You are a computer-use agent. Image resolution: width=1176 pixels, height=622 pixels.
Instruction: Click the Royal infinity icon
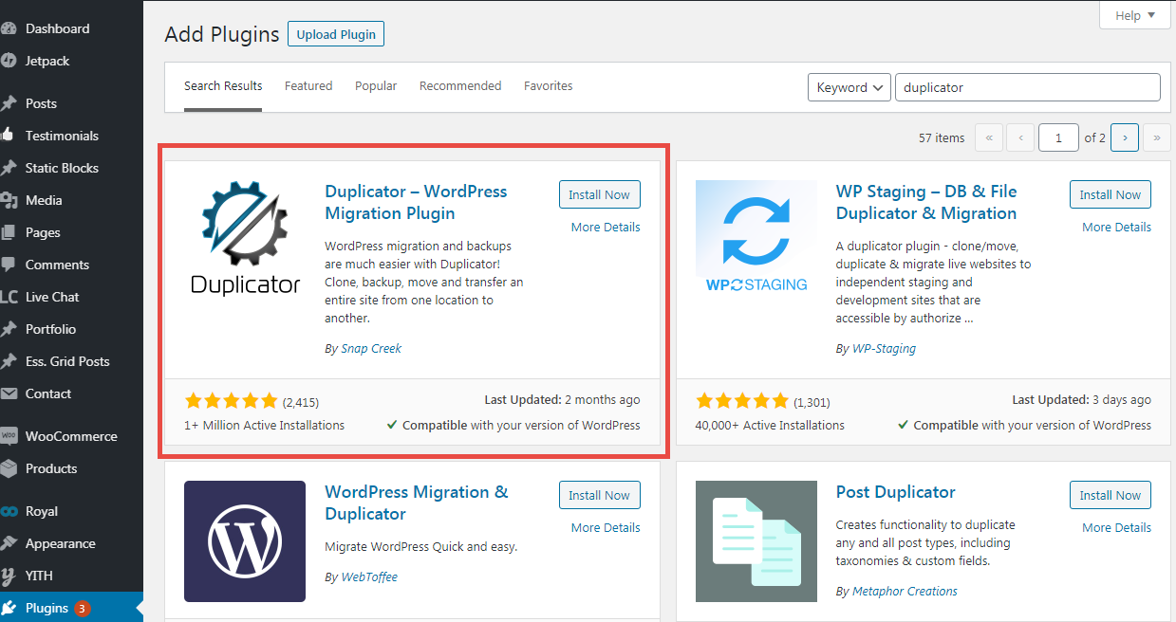pyautogui.click(x=8, y=511)
